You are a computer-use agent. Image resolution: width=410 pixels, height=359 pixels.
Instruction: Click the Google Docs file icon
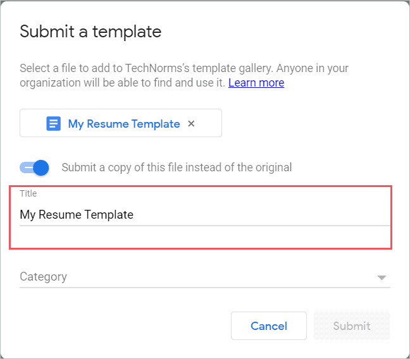point(54,124)
